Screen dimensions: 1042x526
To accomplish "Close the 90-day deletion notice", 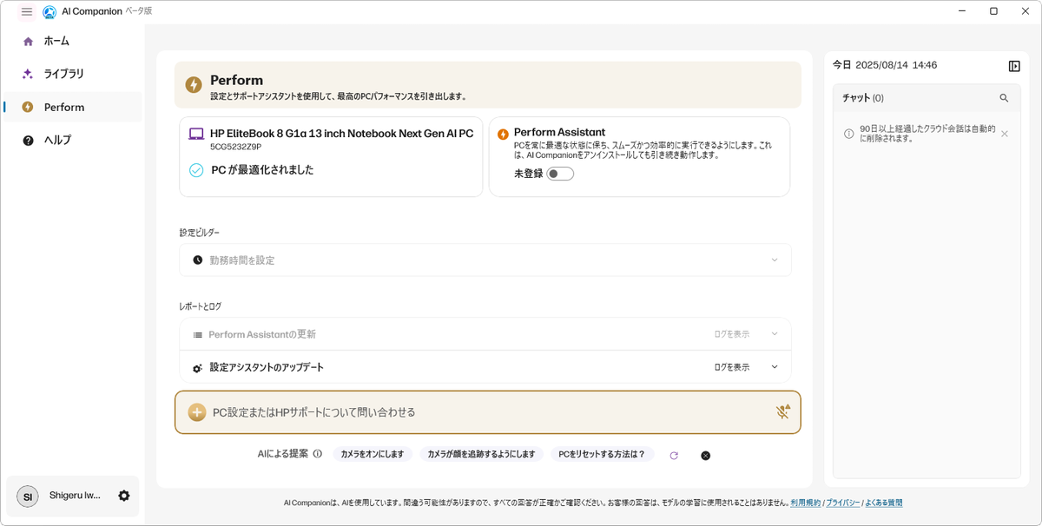I will [x=1005, y=134].
